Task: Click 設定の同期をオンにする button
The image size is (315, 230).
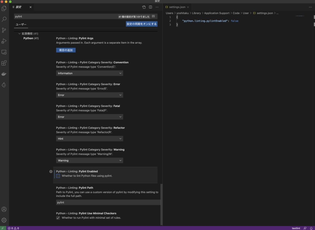Action: tap(142, 24)
